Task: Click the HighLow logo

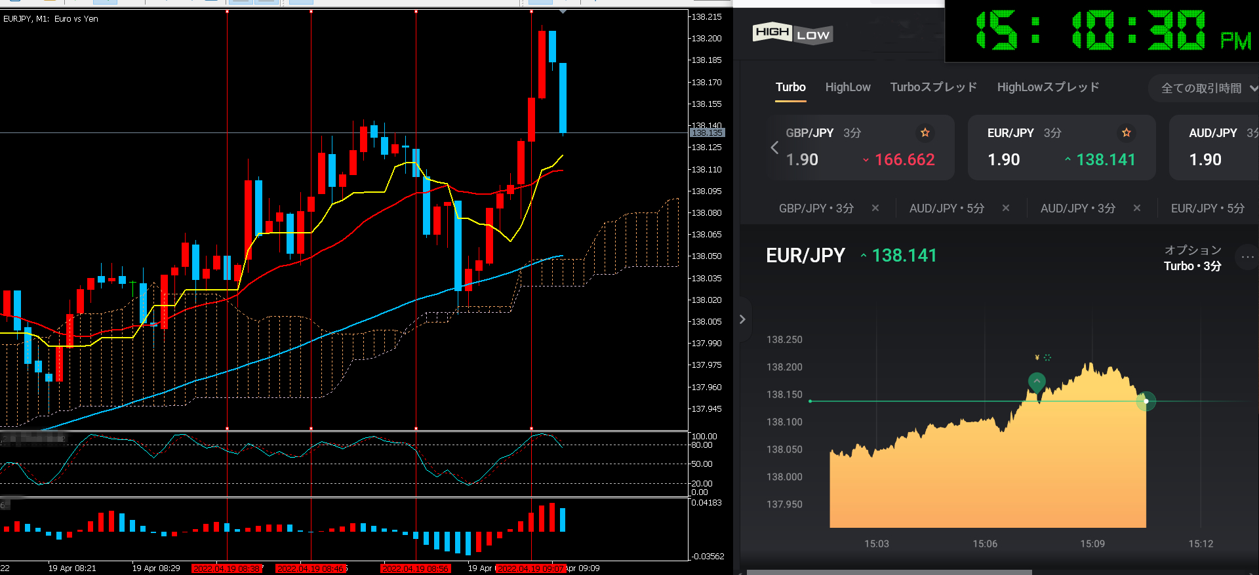Action: (x=792, y=33)
